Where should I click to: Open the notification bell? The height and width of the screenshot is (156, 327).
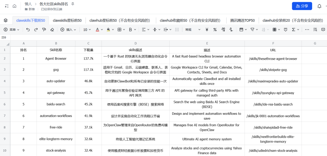coord(319,6)
